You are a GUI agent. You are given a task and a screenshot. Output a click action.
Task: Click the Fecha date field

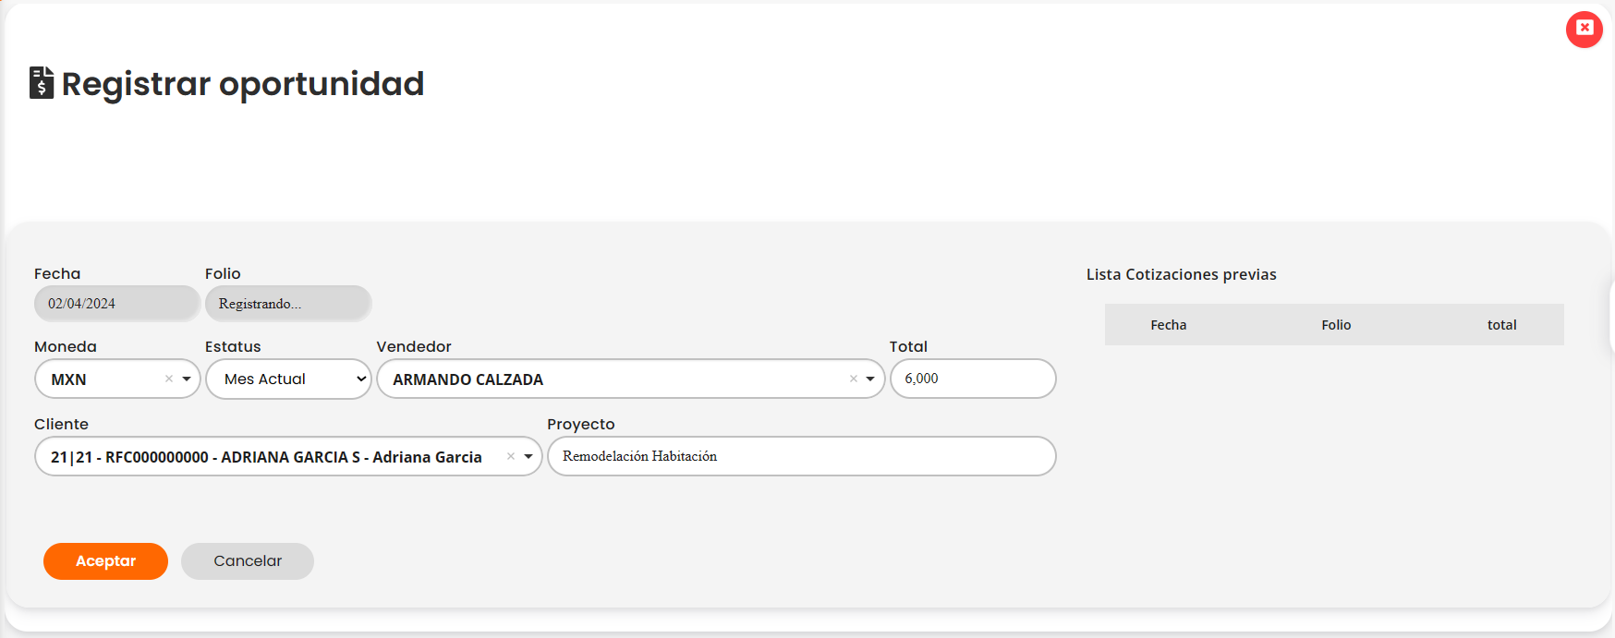pos(116,304)
